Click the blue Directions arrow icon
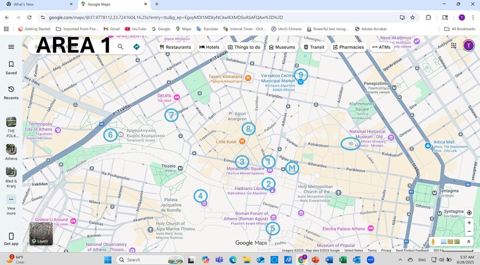The width and height of the screenshot is (480, 265). click(136, 47)
